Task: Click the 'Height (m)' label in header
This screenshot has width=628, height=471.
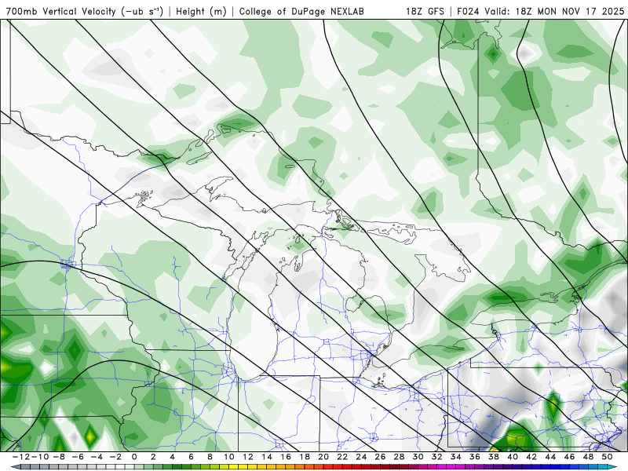Action: click(x=201, y=12)
